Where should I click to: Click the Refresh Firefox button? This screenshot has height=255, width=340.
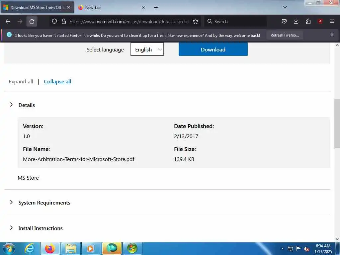click(x=285, y=35)
